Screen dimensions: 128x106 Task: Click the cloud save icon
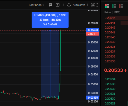(x=69, y=5)
